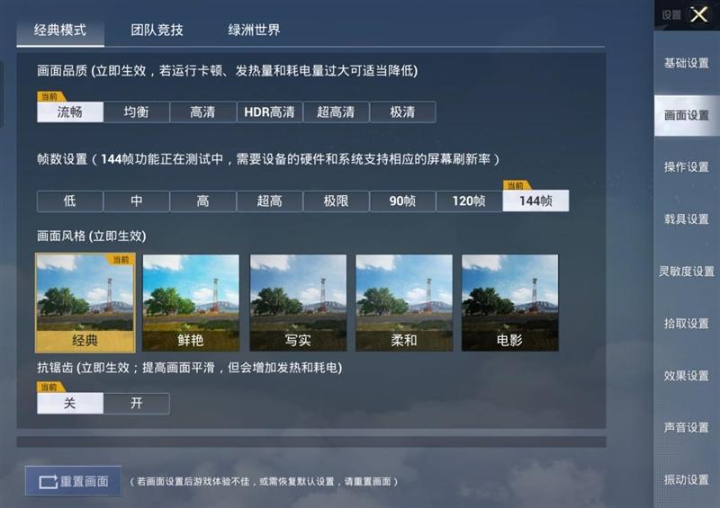
Task: Switch to 团队竞技 tab
Action: click(157, 31)
